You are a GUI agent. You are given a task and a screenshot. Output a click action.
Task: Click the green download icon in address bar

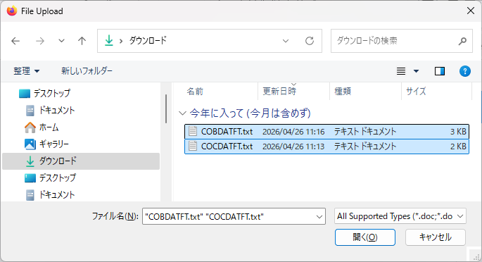tap(109, 41)
